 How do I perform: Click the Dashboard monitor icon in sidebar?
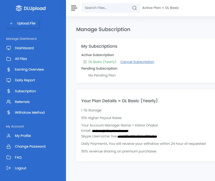[9, 48]
